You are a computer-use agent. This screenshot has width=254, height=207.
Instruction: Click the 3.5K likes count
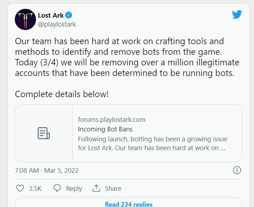pyautogui.click(x=35, y=189)
